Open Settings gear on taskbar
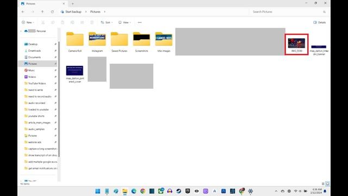This screenshot has height=196, width=348. (x=251, y=191)
